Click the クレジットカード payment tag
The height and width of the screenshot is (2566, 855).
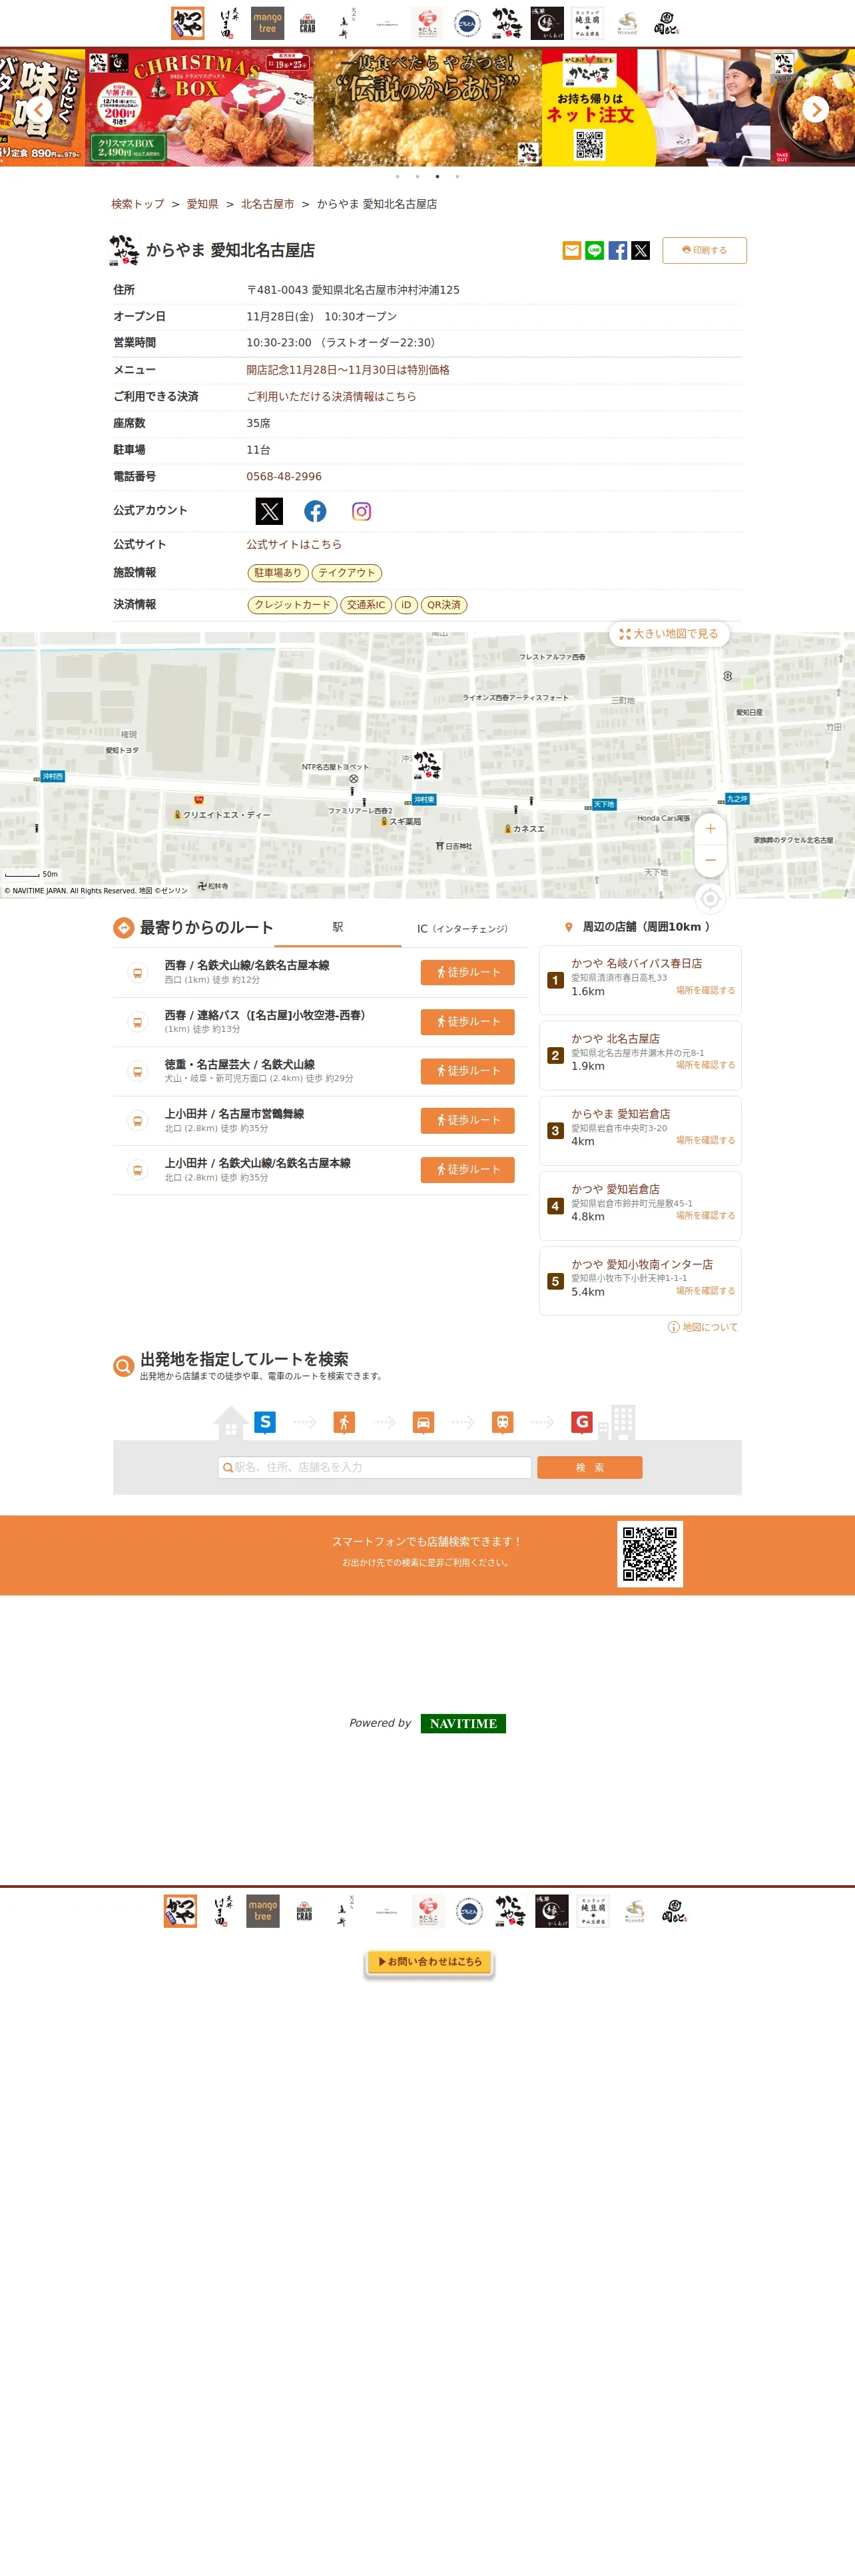point(292,605)
